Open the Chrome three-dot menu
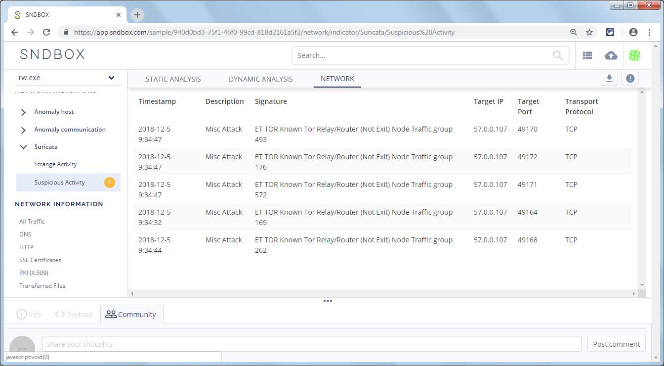The width and height of the screenshot is (664, 366). coord(649,32)
